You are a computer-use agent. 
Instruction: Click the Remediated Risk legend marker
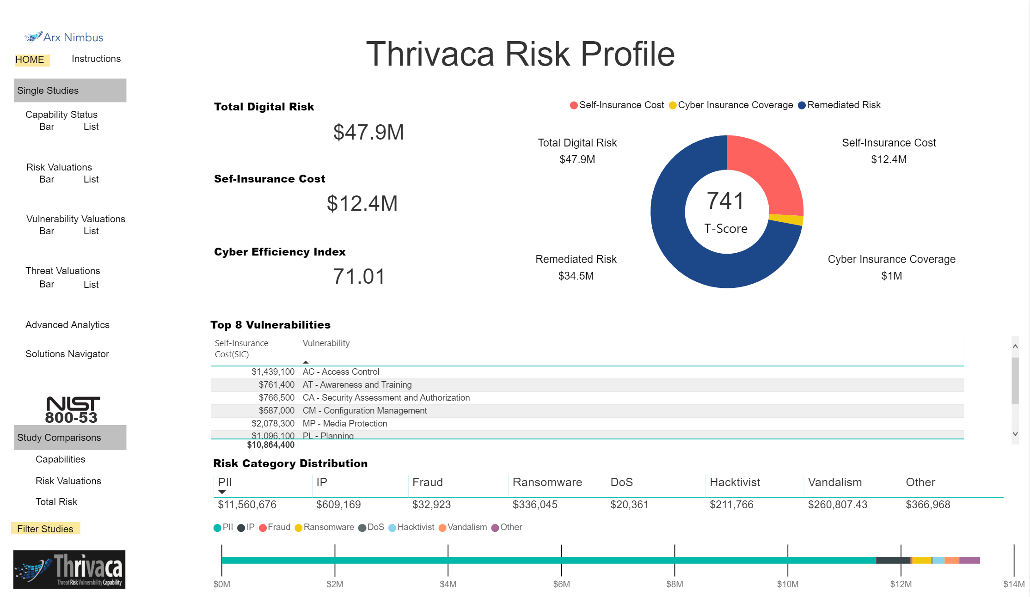pos(802,105)
